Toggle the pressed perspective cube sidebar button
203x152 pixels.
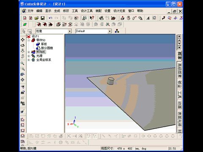point(22,111)
